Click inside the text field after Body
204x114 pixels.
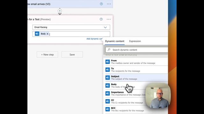(x=79, y=34)
